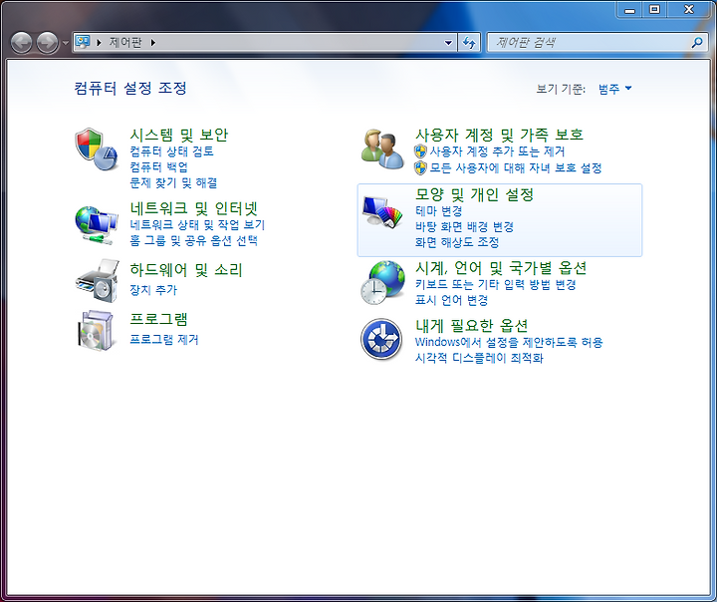
Task: Open the 시스템 및 보안 category
Action: tap(179, 135)
